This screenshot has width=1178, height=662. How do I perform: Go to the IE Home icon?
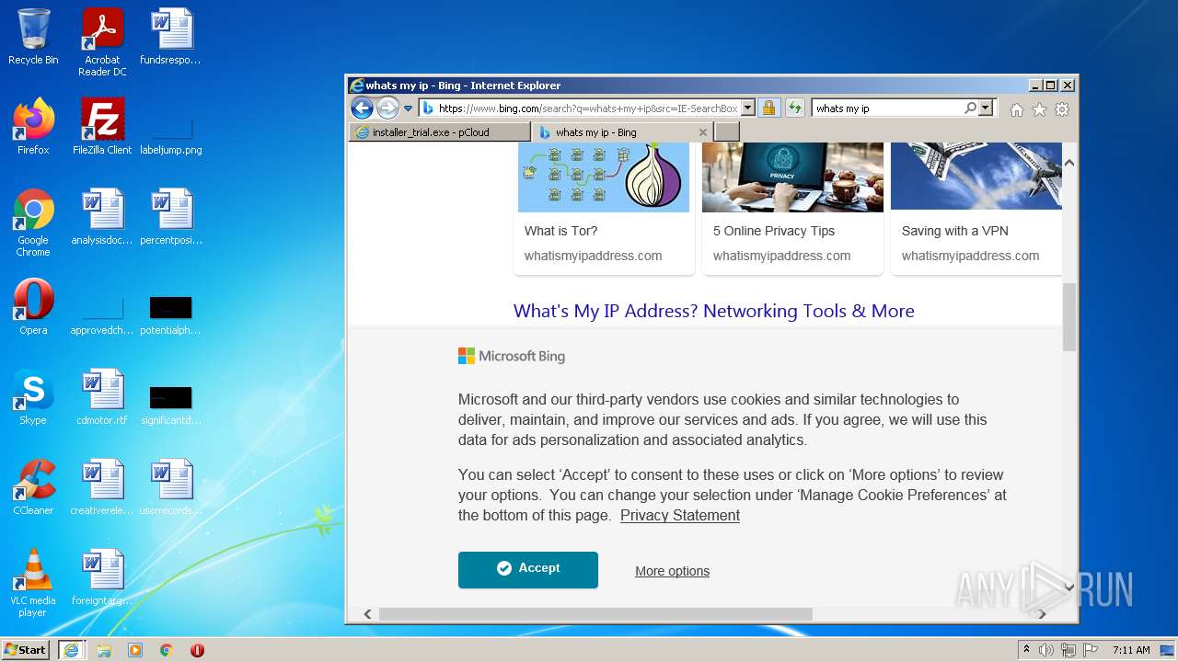(1016, 109)
